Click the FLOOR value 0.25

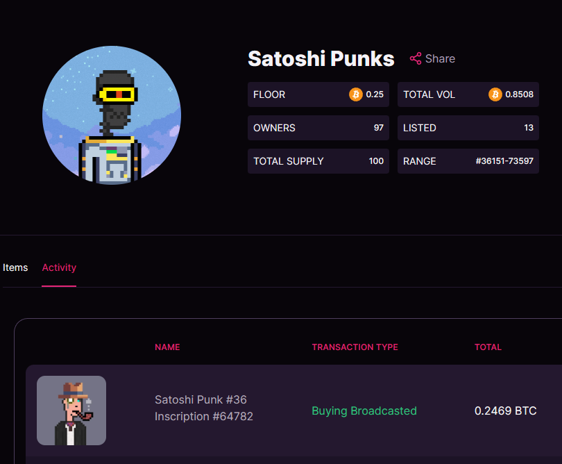(x=375, y=94)
